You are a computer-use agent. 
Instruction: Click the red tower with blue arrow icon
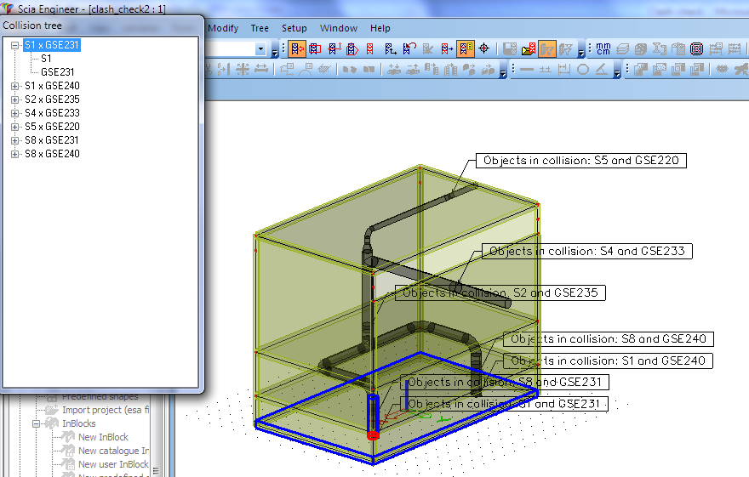447,48
